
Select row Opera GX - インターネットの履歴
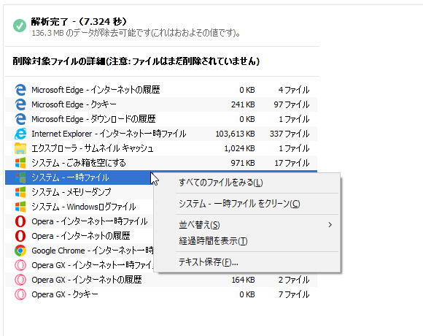point(161,280)
